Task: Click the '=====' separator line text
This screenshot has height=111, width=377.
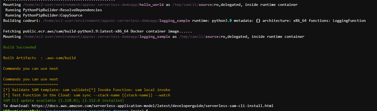Action: (x=31, y=85)
